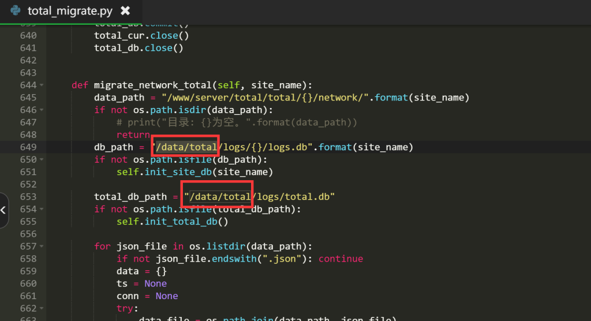The width and height of the screenshot is (591, 321).
Task: Click line number 653 in the gutter
Action: point(28,197)
